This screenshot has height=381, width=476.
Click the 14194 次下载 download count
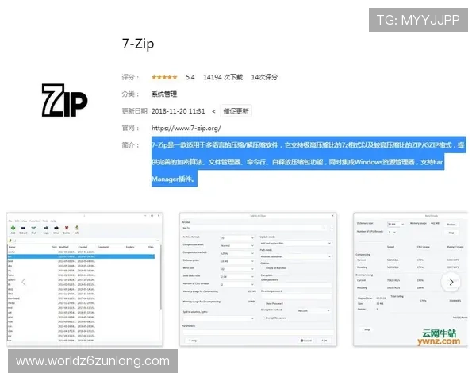pos(223,77)
